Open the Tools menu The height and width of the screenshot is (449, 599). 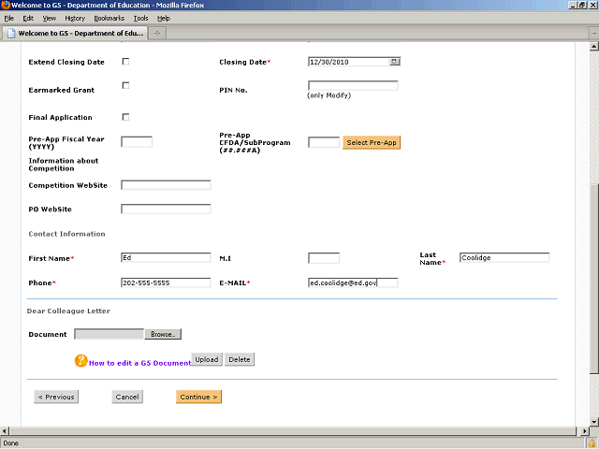[x=140, y=19]
